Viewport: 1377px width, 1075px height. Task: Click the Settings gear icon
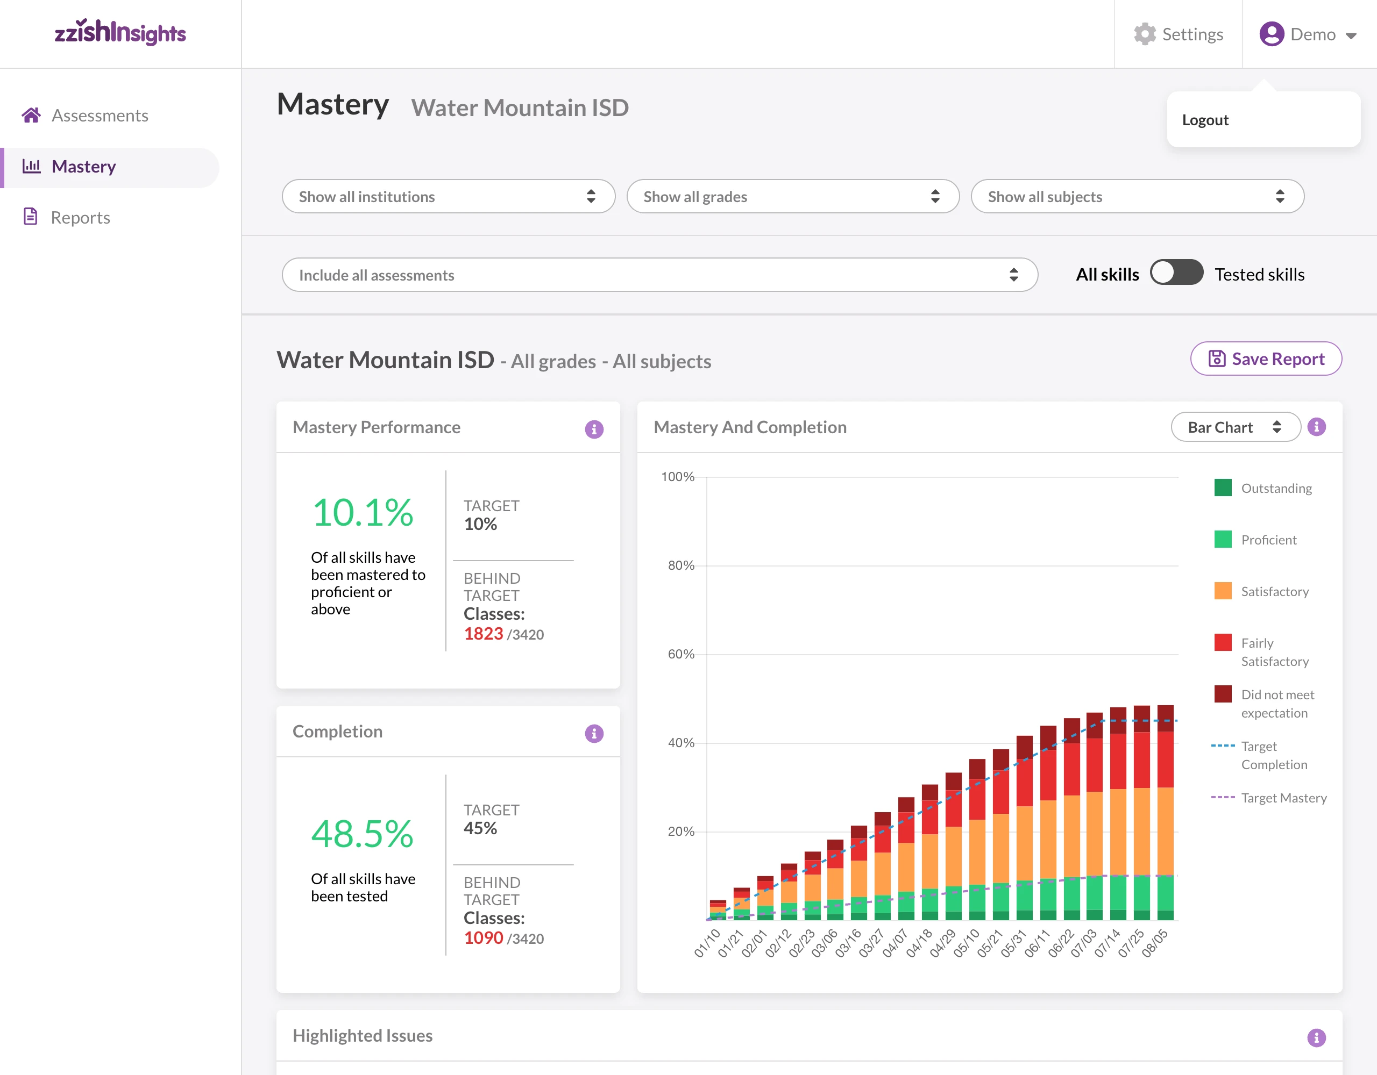(x=1146, y=34)
